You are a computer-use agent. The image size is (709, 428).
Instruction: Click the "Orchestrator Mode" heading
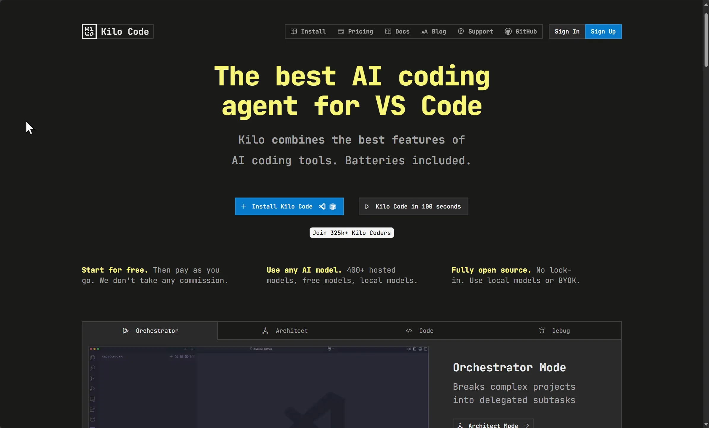pyautogui.click(x=509, y=367)
